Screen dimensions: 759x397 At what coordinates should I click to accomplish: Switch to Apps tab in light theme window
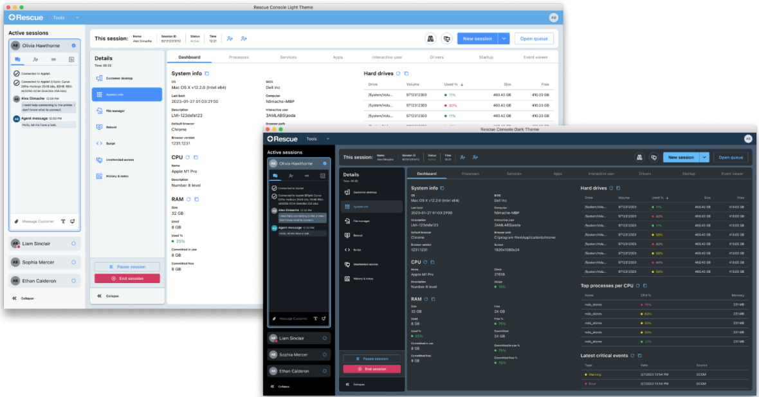[x=338, y=57]
